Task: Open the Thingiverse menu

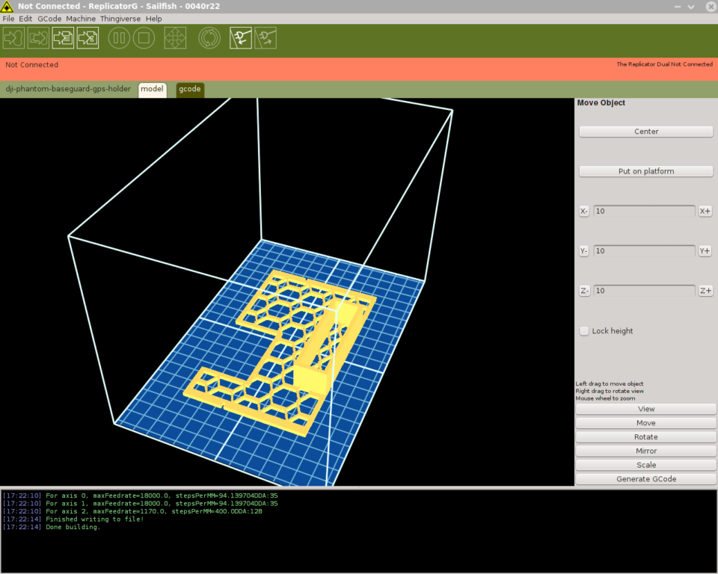Action: 120,19
